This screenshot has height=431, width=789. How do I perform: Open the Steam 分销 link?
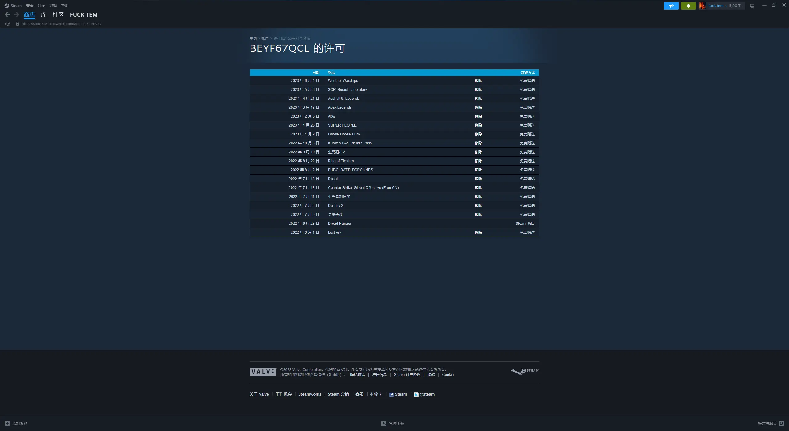338,394
